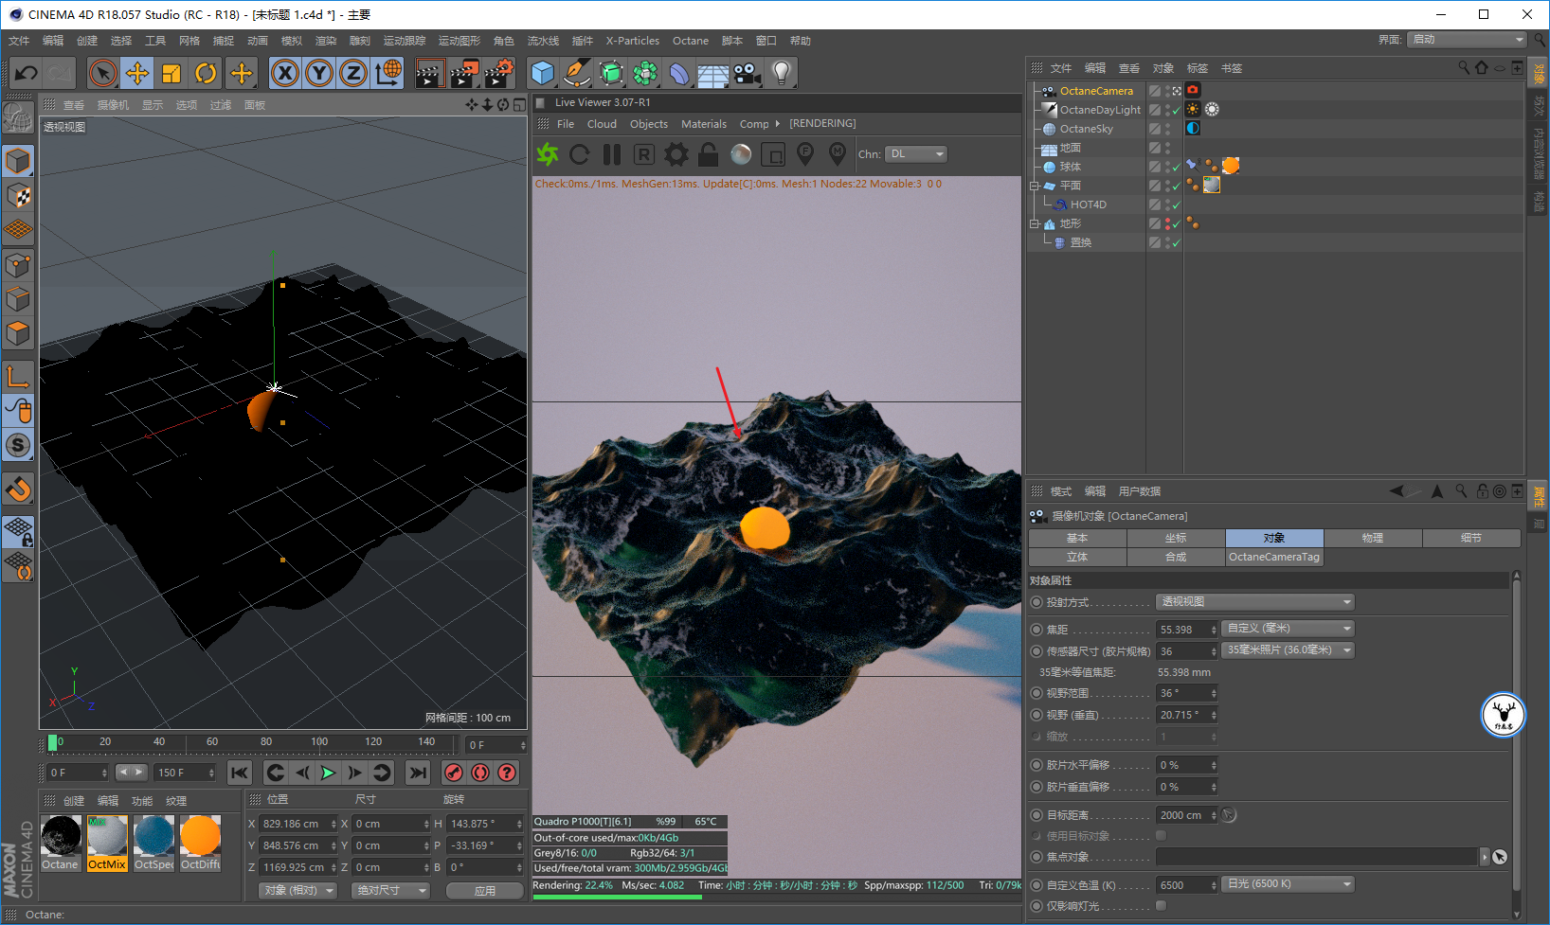Enable 使用目标对象 checkbox
The width and height of the screenshot is (1550, 925).
(1162, 836)
